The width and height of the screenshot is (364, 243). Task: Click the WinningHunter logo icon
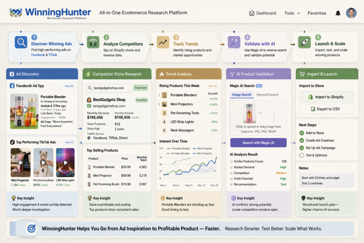click(x=15, y=12)
